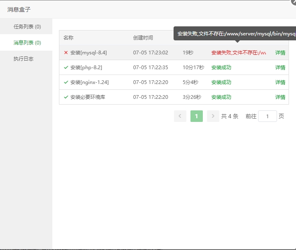Click the 名称 column header
296x250 pixels.
tap(68, 38)
